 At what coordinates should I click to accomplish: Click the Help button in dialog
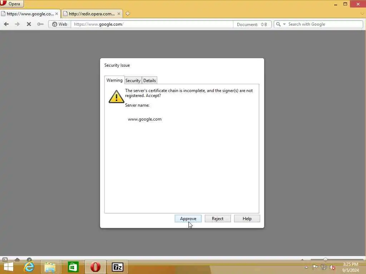point(247,219)
